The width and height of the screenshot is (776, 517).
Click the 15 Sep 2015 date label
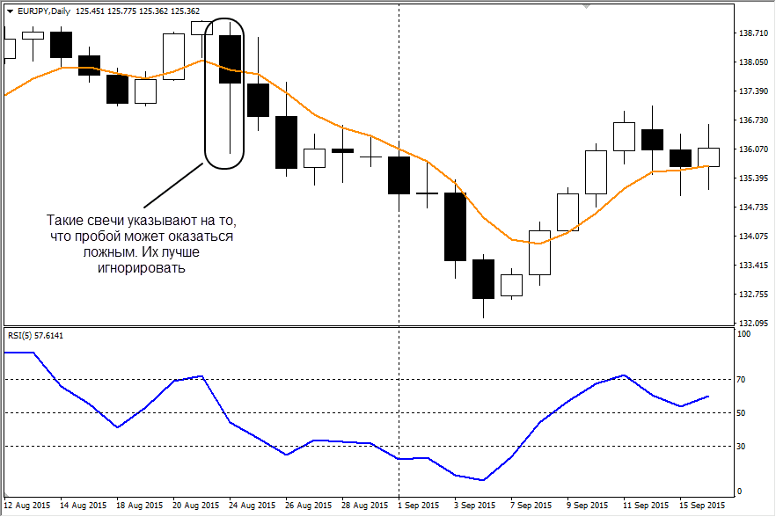pyautogui.click(x=703, y=506)
